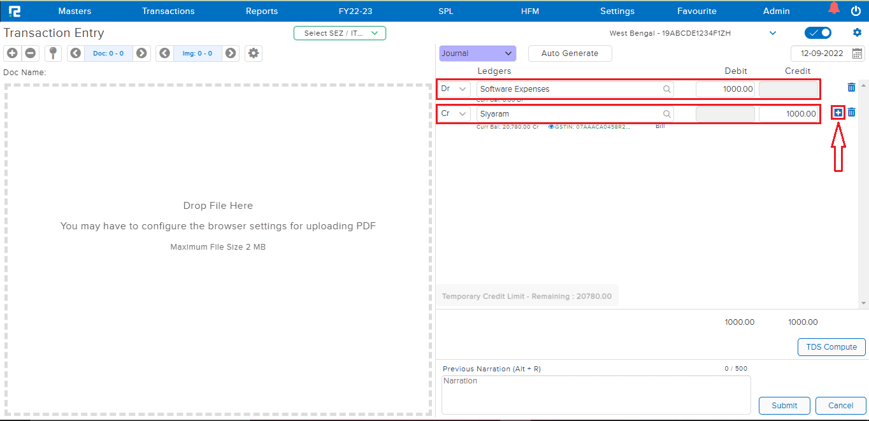Viewport: 869px width, 421px height.
Task: Expand the Select SEZ / IT dropdown
Action: (x=340, y=33)
